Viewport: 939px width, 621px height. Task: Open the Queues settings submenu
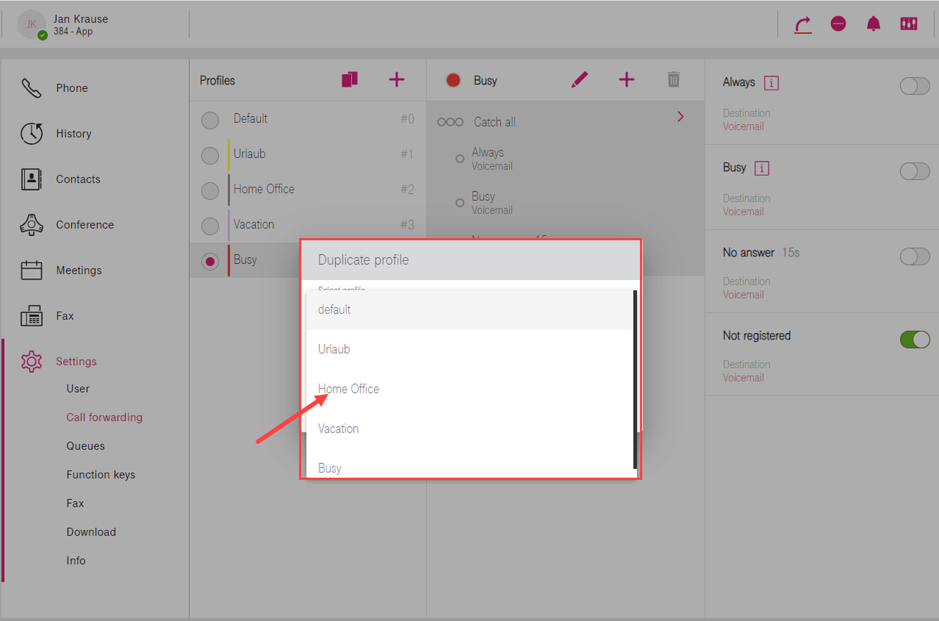(85, 446)
